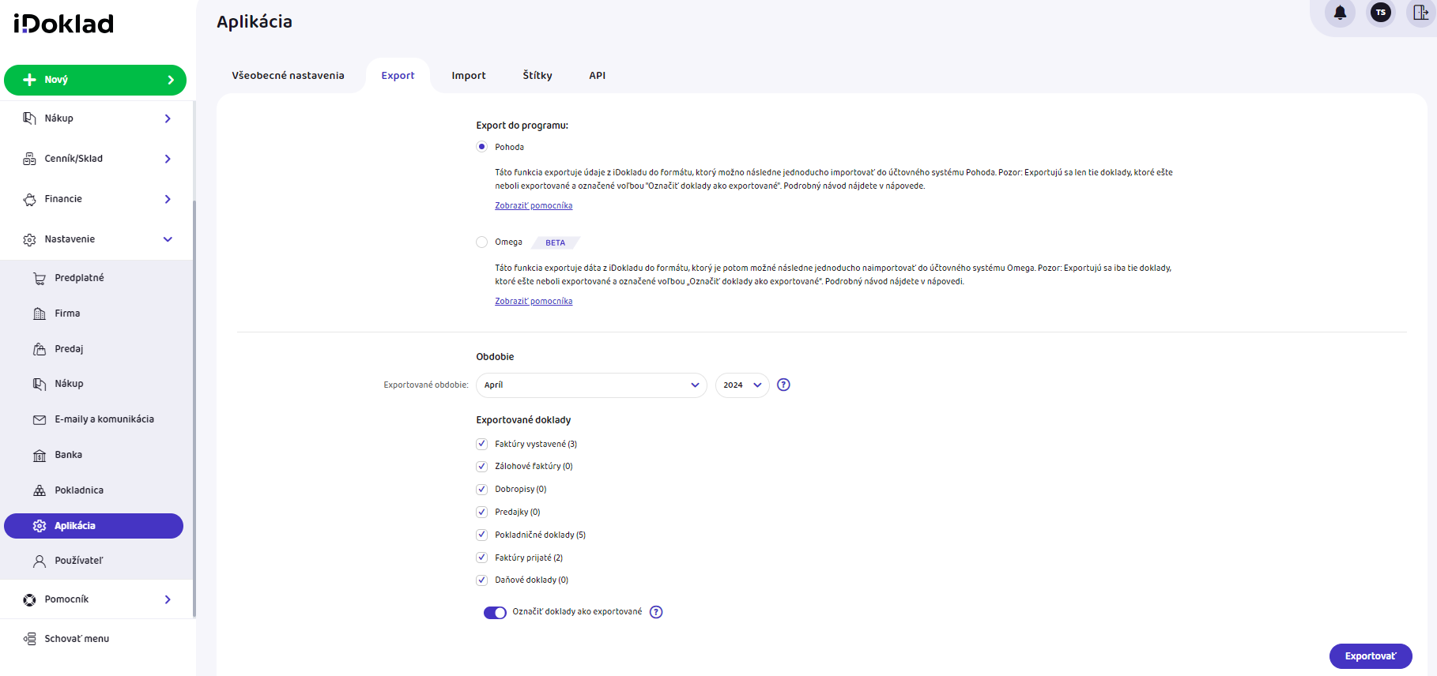Click the logout icon in top bar

[1420, 13]
